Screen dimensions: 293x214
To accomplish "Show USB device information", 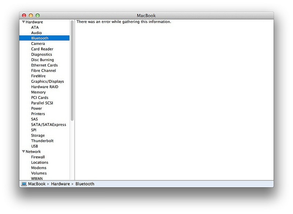I will [x=34, y=146].
